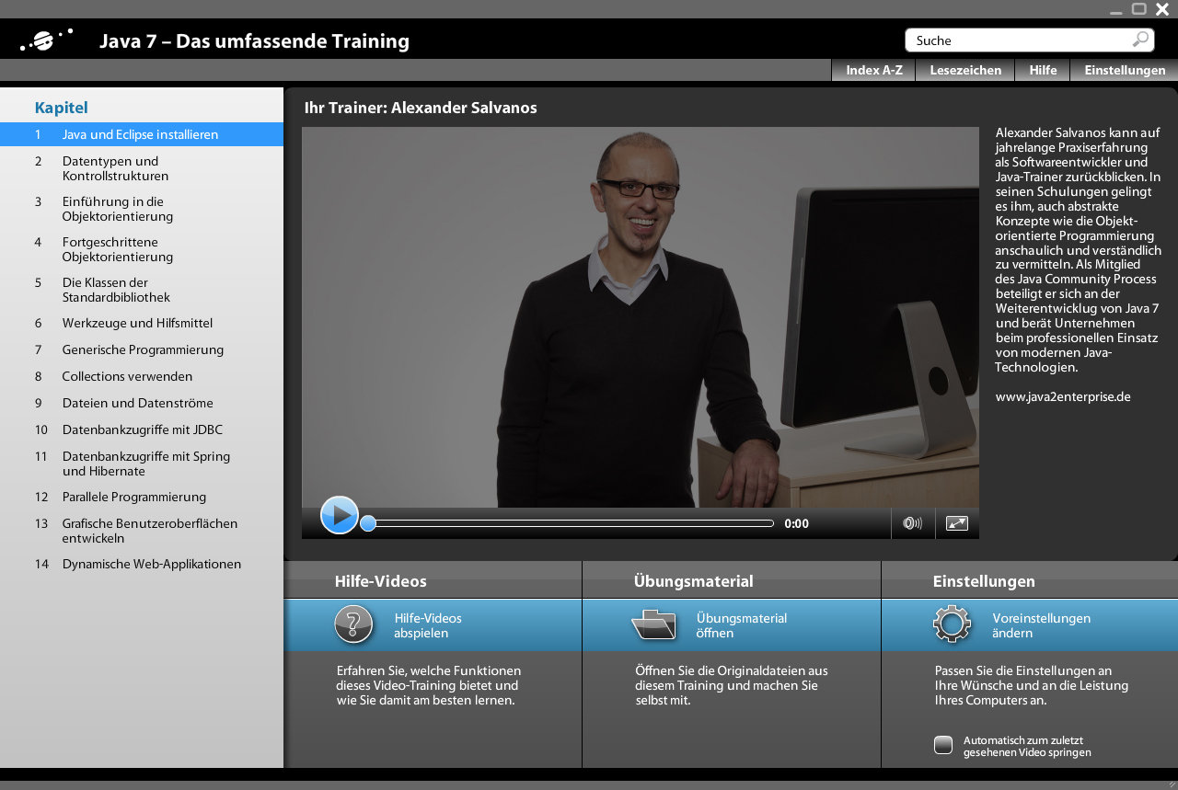Open chapter 14 Dynamische Web-Applikationen
The image size is (1178, 790).
coord(152,564)
